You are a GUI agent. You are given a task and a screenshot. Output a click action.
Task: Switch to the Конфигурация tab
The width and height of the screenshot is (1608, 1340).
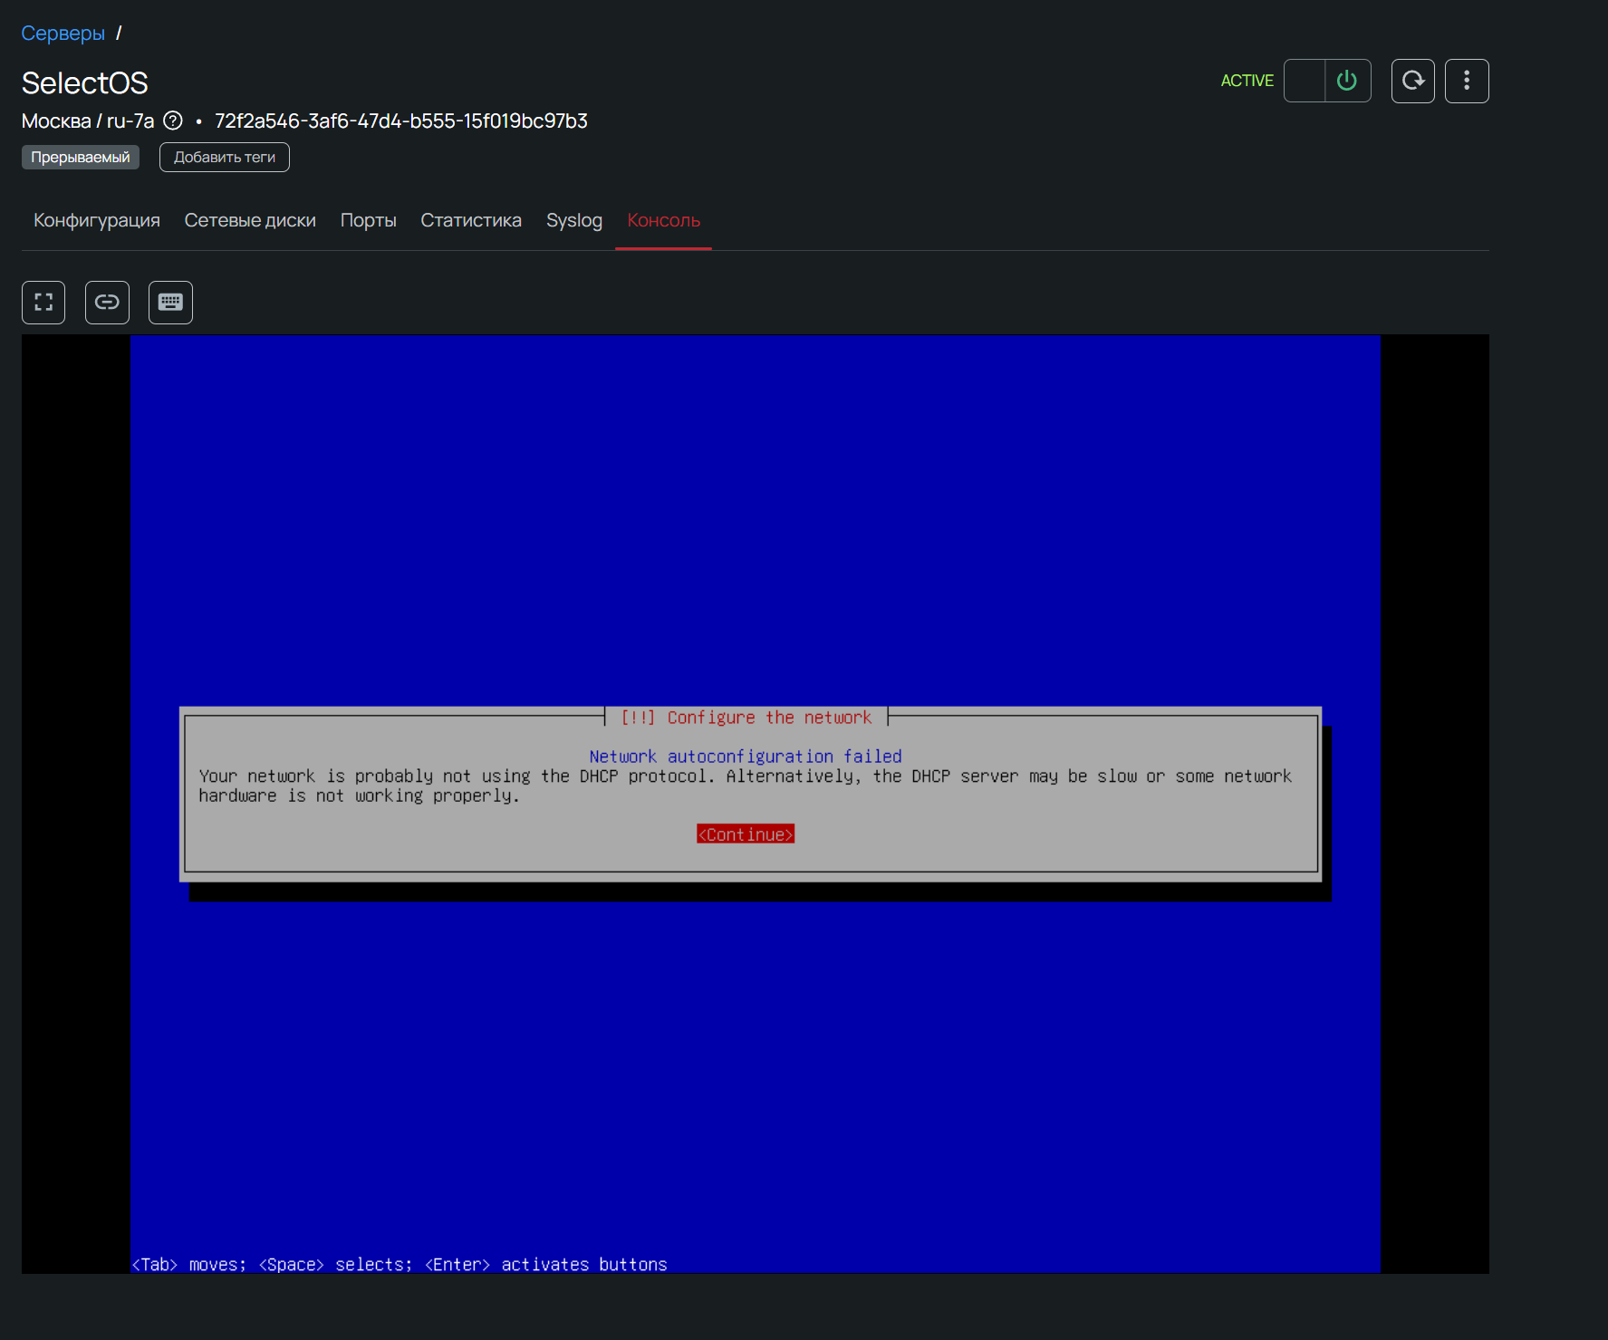[97, 220]
